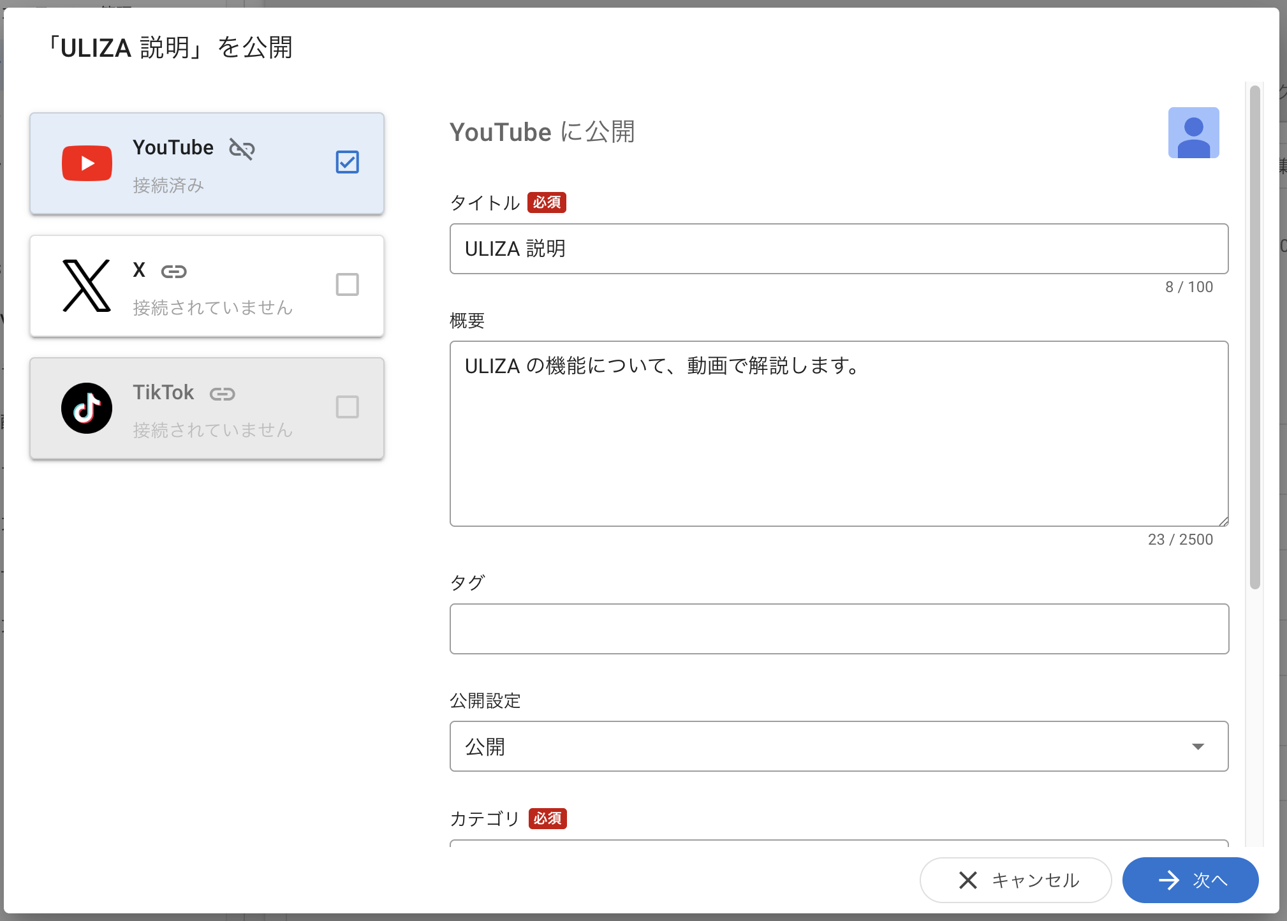
Task: Check the X publish checkbox
Action: 347,284
